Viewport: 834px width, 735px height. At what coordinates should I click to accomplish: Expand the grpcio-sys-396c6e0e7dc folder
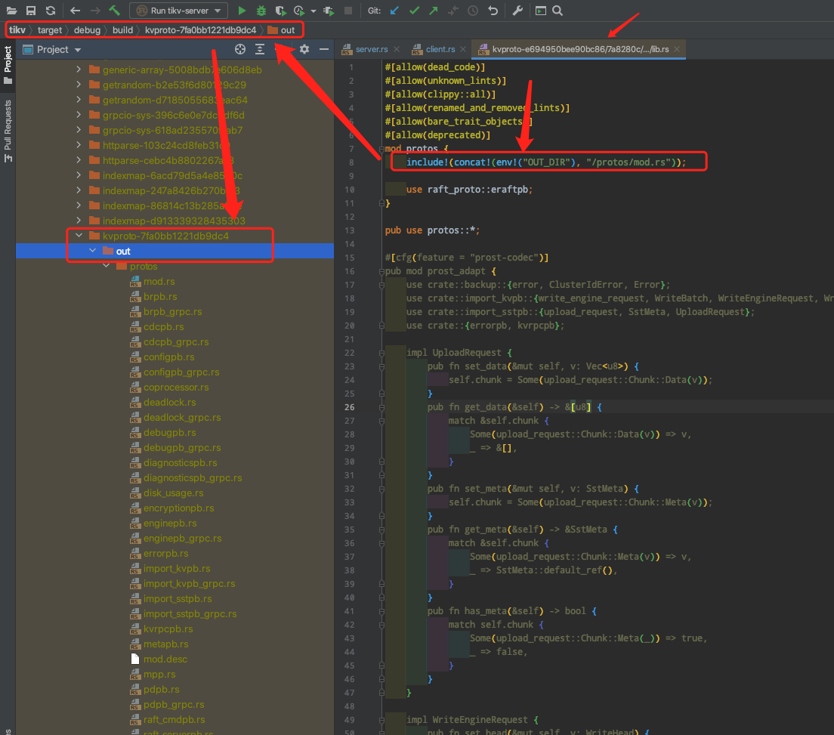(79, 115)
